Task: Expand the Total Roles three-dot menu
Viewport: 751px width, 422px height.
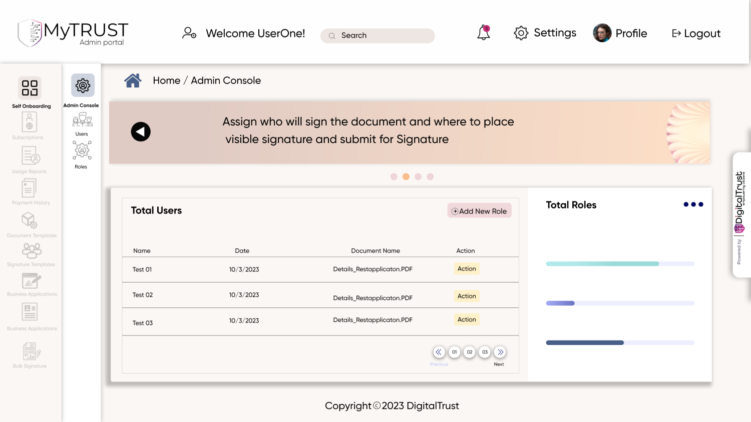Action: click(x=693, y=204)
